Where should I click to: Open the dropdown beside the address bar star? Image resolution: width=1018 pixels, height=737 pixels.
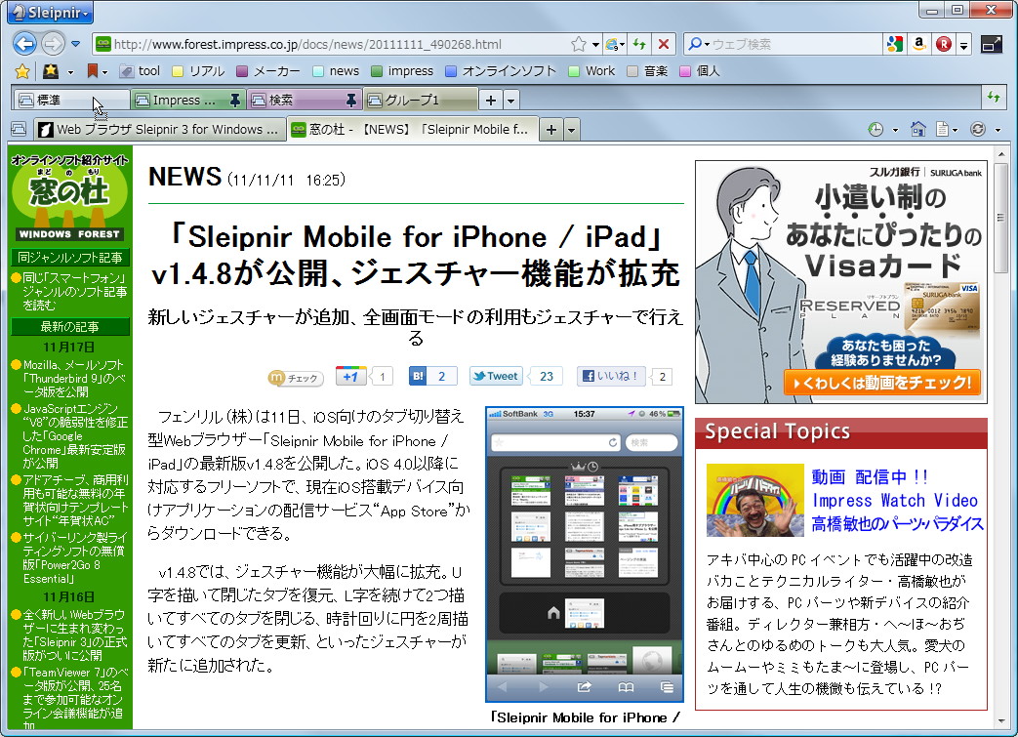tap(595, 44)
